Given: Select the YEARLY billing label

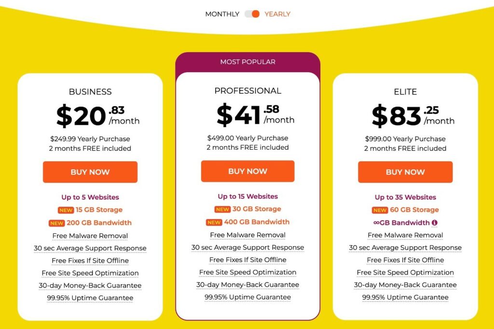Looking at the screenshot, I should [x=277, y=14].
